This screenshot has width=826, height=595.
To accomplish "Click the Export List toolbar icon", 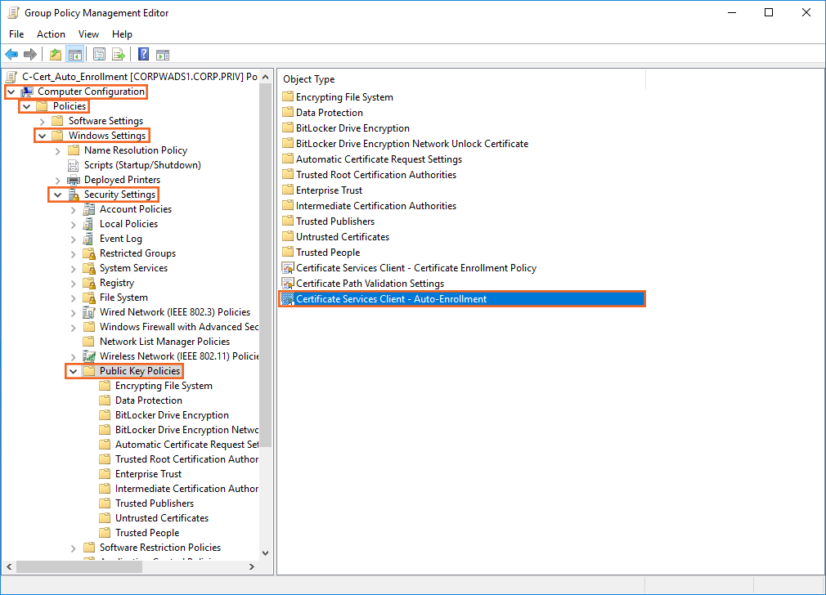I will (x=119, y=55).
